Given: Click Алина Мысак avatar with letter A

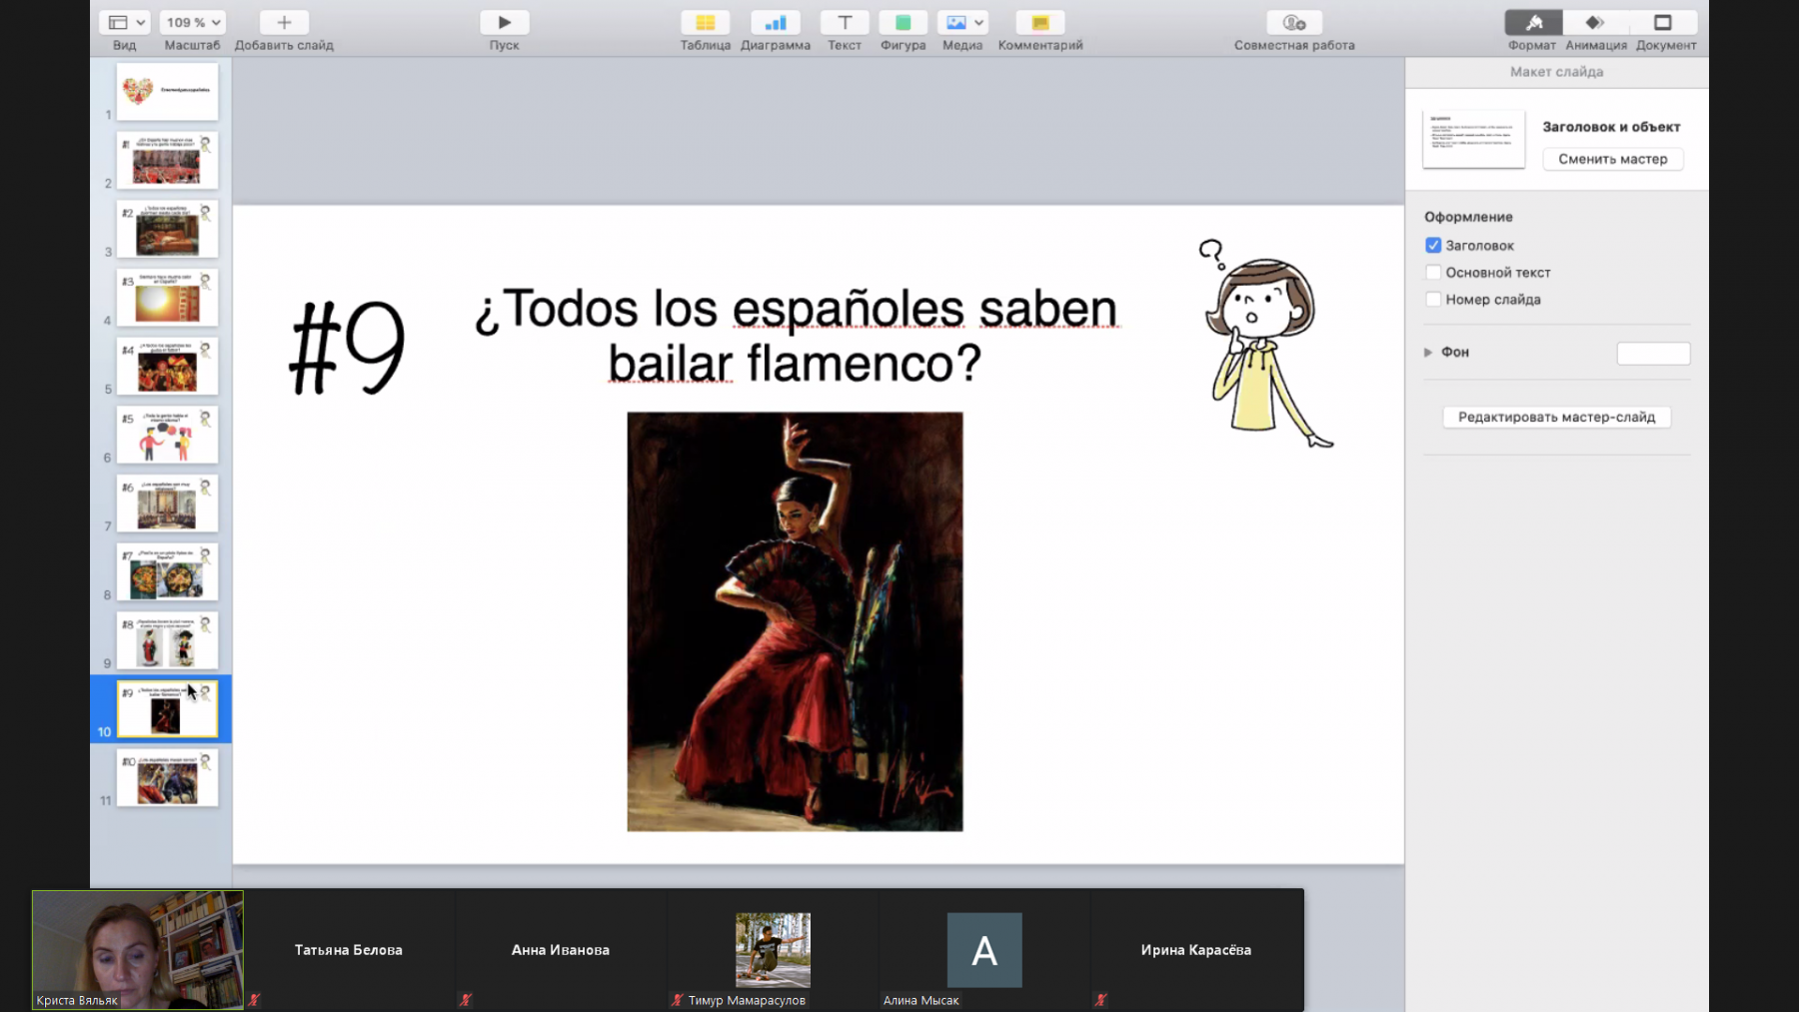Looking at the screenshot, I should point(984,950).
